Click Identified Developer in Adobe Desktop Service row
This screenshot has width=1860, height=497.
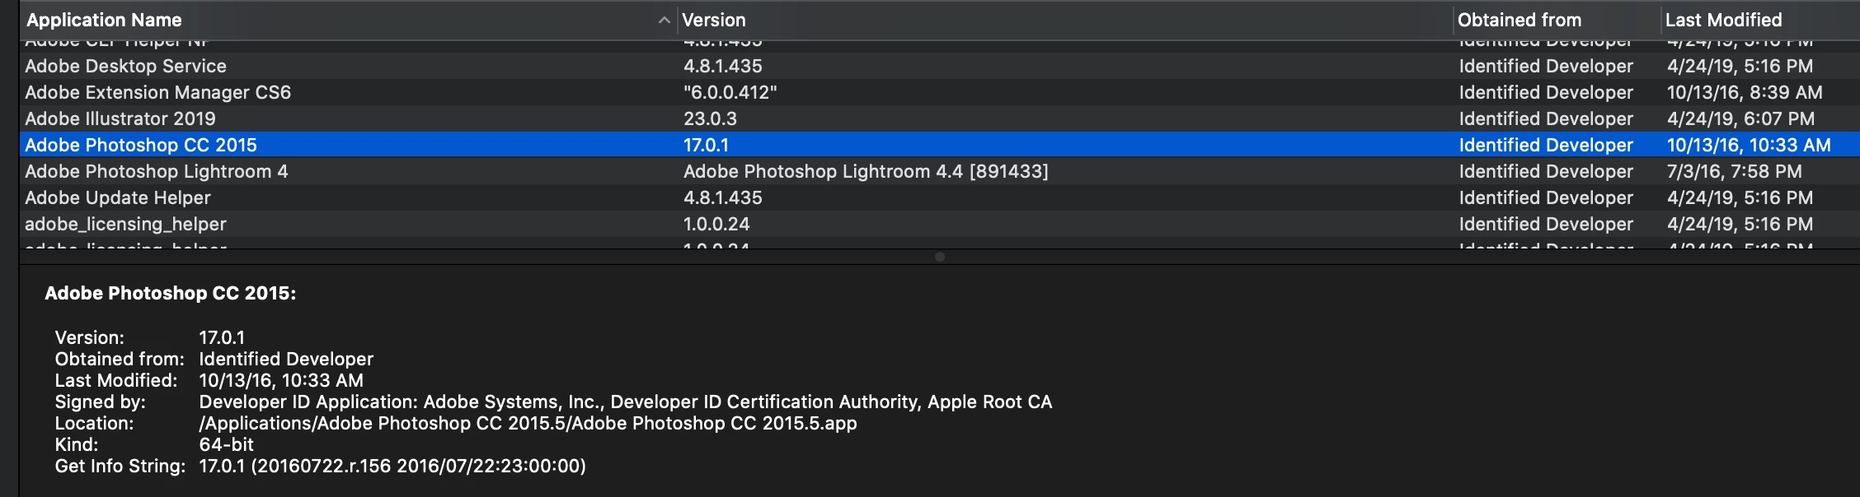(1546, 66)
